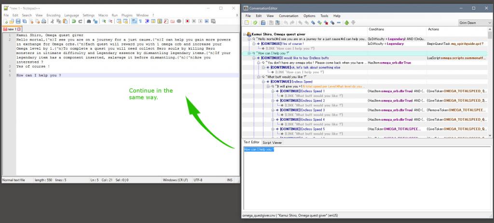Image resolution: width=494 pixels, height=223 pixels.
Task: Click Run Macro Multiple Times icon
Action: click(206, 21)
